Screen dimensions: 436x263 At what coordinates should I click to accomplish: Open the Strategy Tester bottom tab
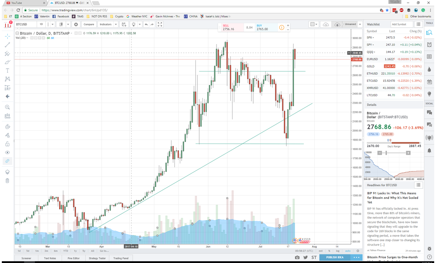(x=97, y=258)
